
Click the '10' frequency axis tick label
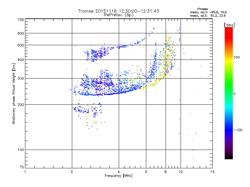pos(181,172)
